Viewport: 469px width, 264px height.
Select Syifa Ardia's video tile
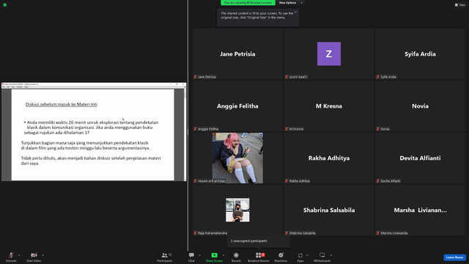tap(420, 54)
